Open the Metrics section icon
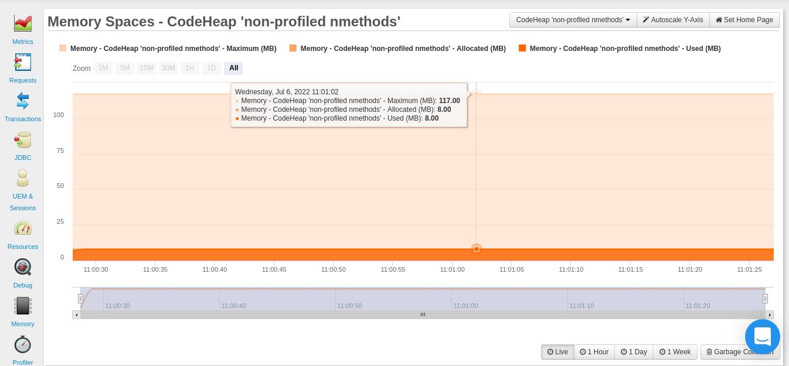 click(23, 24)
